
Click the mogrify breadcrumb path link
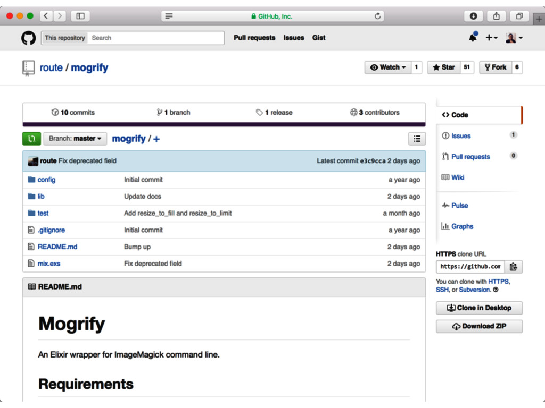click(x=129, y=139)
